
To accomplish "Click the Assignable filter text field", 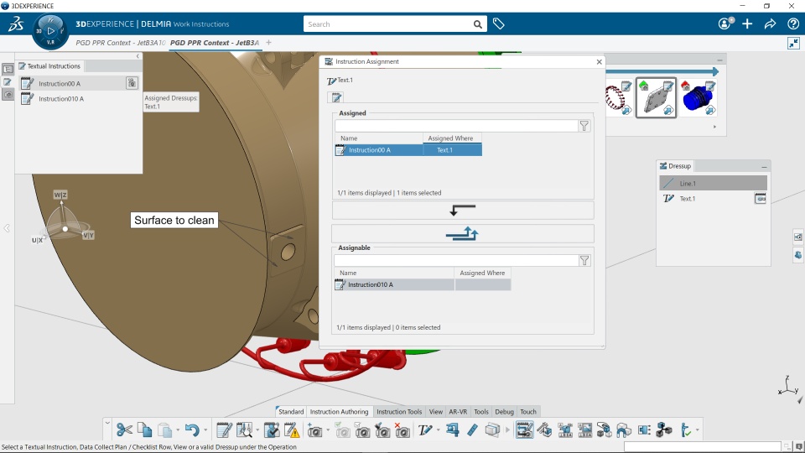I will tap(456, 260).
